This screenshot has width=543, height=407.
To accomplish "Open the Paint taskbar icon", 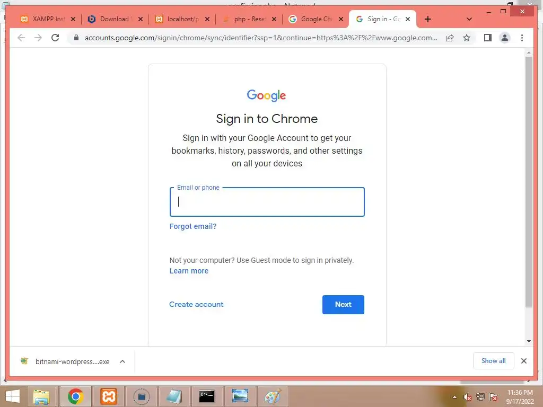I will (x=273, y=396).
